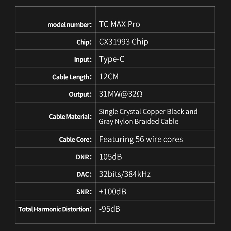This screenshot has width=231, height=231.
Task: Select the "Type-C" input value
Action: pyautogui.click(x=112, y=59)
